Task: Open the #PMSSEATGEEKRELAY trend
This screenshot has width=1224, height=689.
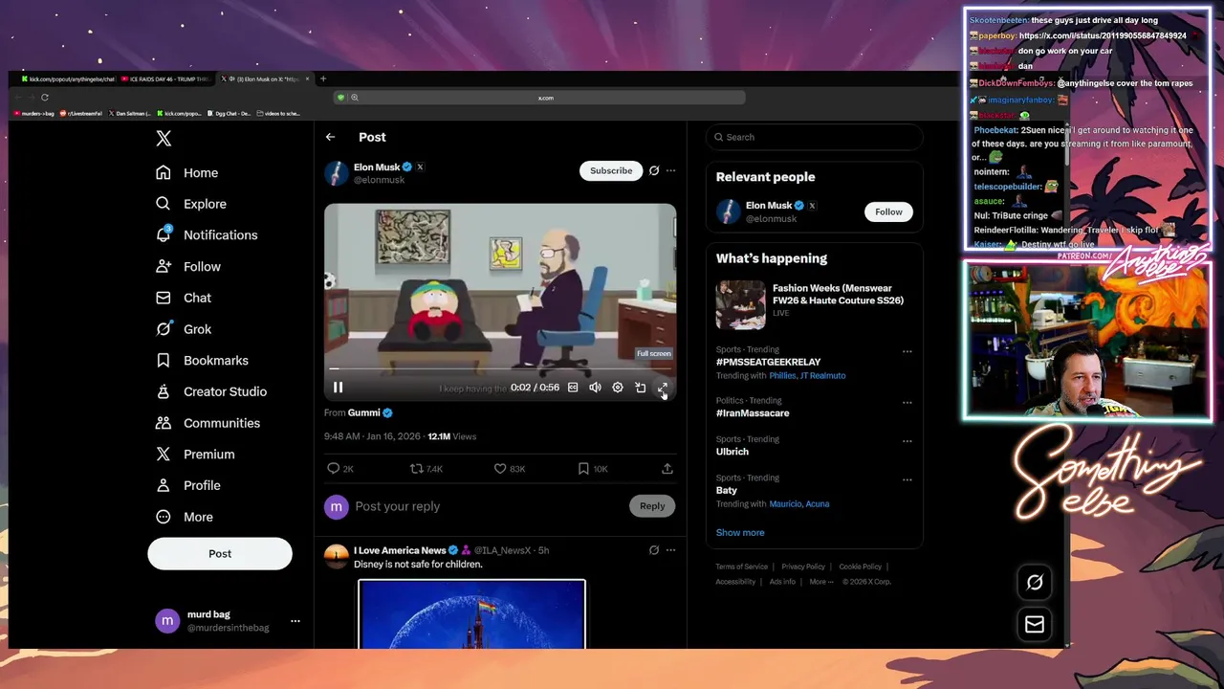Action: click(768, 363)
